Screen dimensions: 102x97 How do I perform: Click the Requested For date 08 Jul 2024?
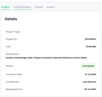pos(90,89)
